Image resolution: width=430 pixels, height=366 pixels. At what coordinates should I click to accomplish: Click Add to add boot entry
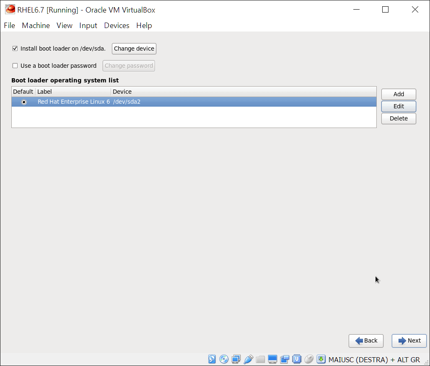click(399, 94)
